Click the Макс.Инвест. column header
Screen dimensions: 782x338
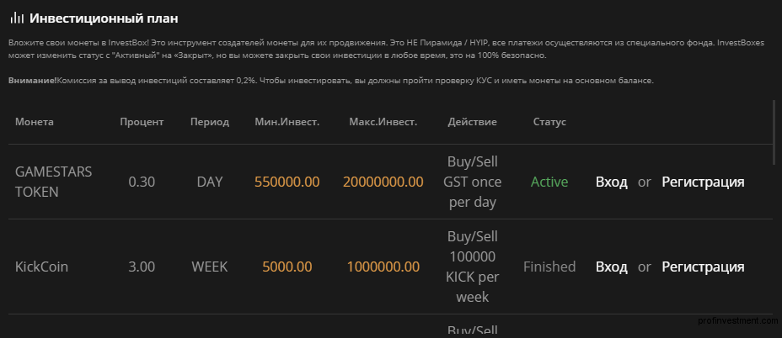(x=383, y=122)
